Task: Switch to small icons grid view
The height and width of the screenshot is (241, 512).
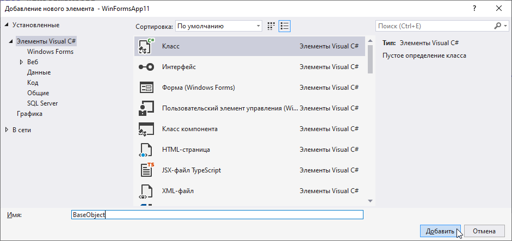Action: coord(271,26)
